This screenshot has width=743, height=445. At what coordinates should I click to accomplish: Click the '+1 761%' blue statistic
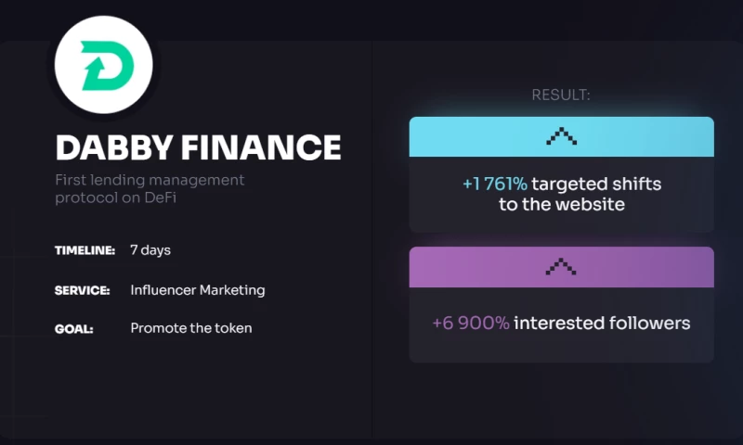(494, 184)
